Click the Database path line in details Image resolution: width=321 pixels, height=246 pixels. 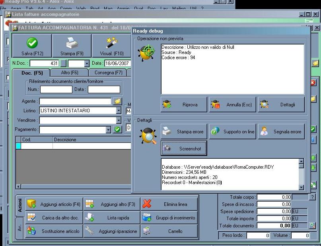[218, 167]
